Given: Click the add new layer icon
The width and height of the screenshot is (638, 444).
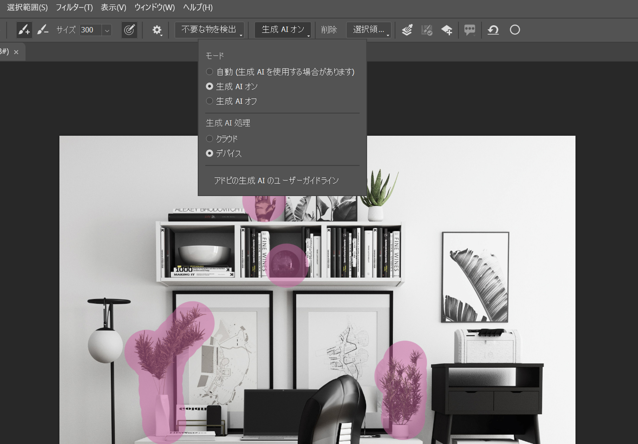Looking at the screenshot, I should [x=446, y=30].
